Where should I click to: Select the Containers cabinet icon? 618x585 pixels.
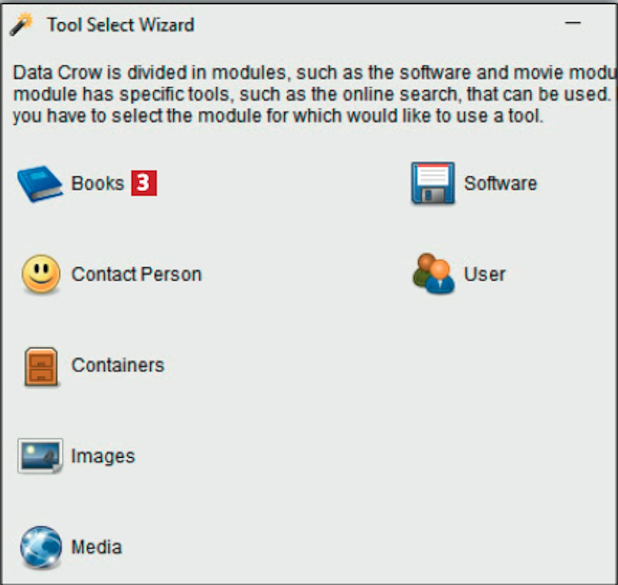click(41, 367)
